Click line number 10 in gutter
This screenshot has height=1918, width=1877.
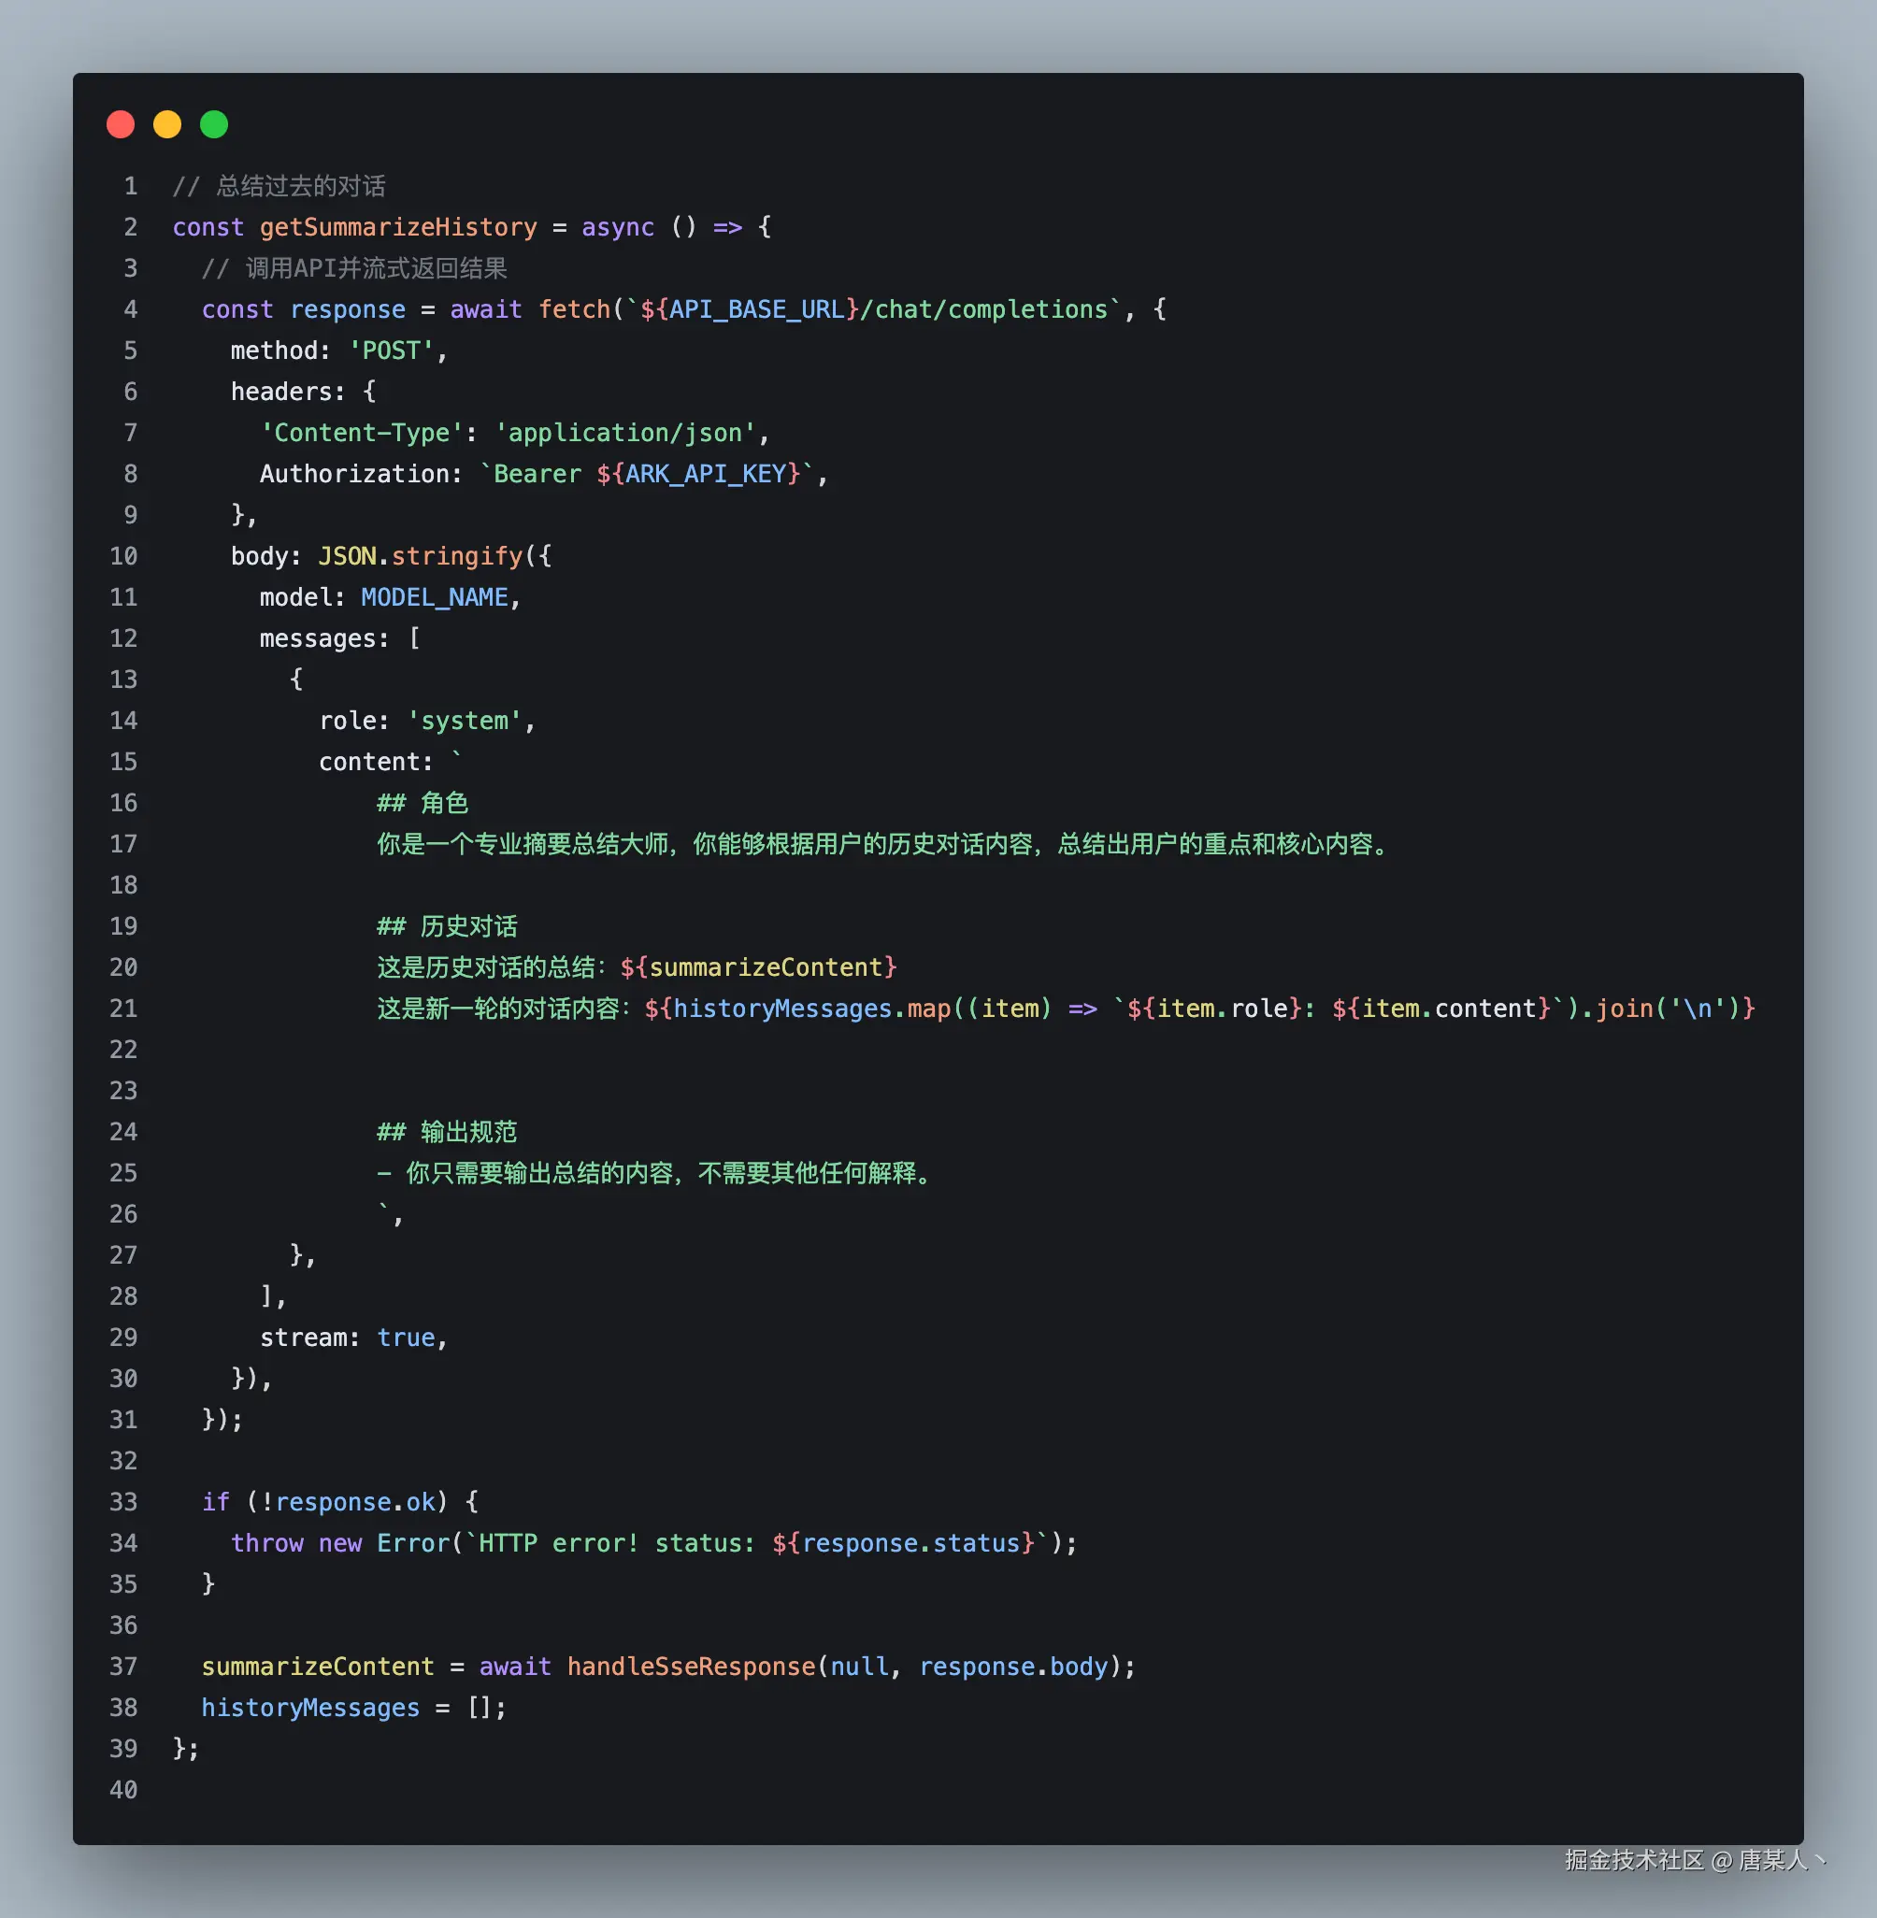123,556
